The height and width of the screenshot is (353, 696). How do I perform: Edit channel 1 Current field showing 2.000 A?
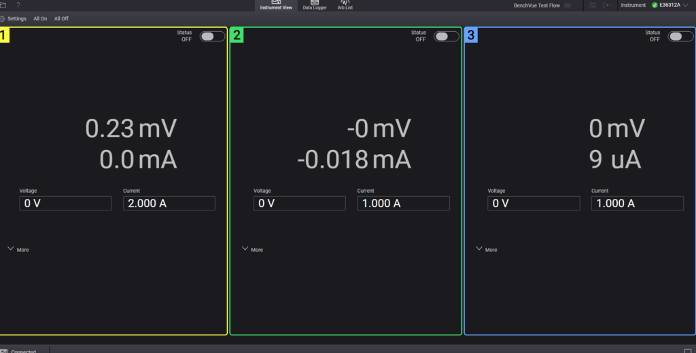[x=169, y=203]
